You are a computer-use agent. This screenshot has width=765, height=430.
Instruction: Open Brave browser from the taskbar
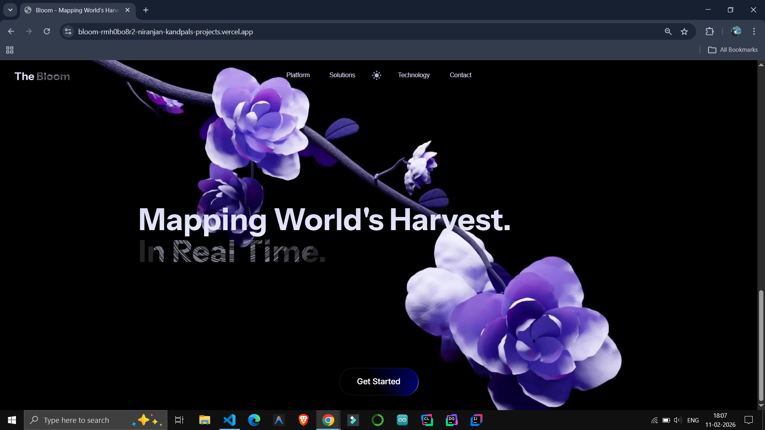click(303, 420)
